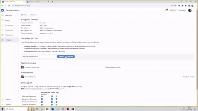Screen dimensions: 198x111
Task: Click observer Наталья avatar thumbnail
Action: [22, 77]
